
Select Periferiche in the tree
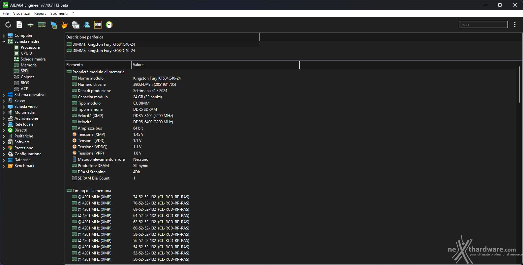pyautogui.click(x=24, y=136)
